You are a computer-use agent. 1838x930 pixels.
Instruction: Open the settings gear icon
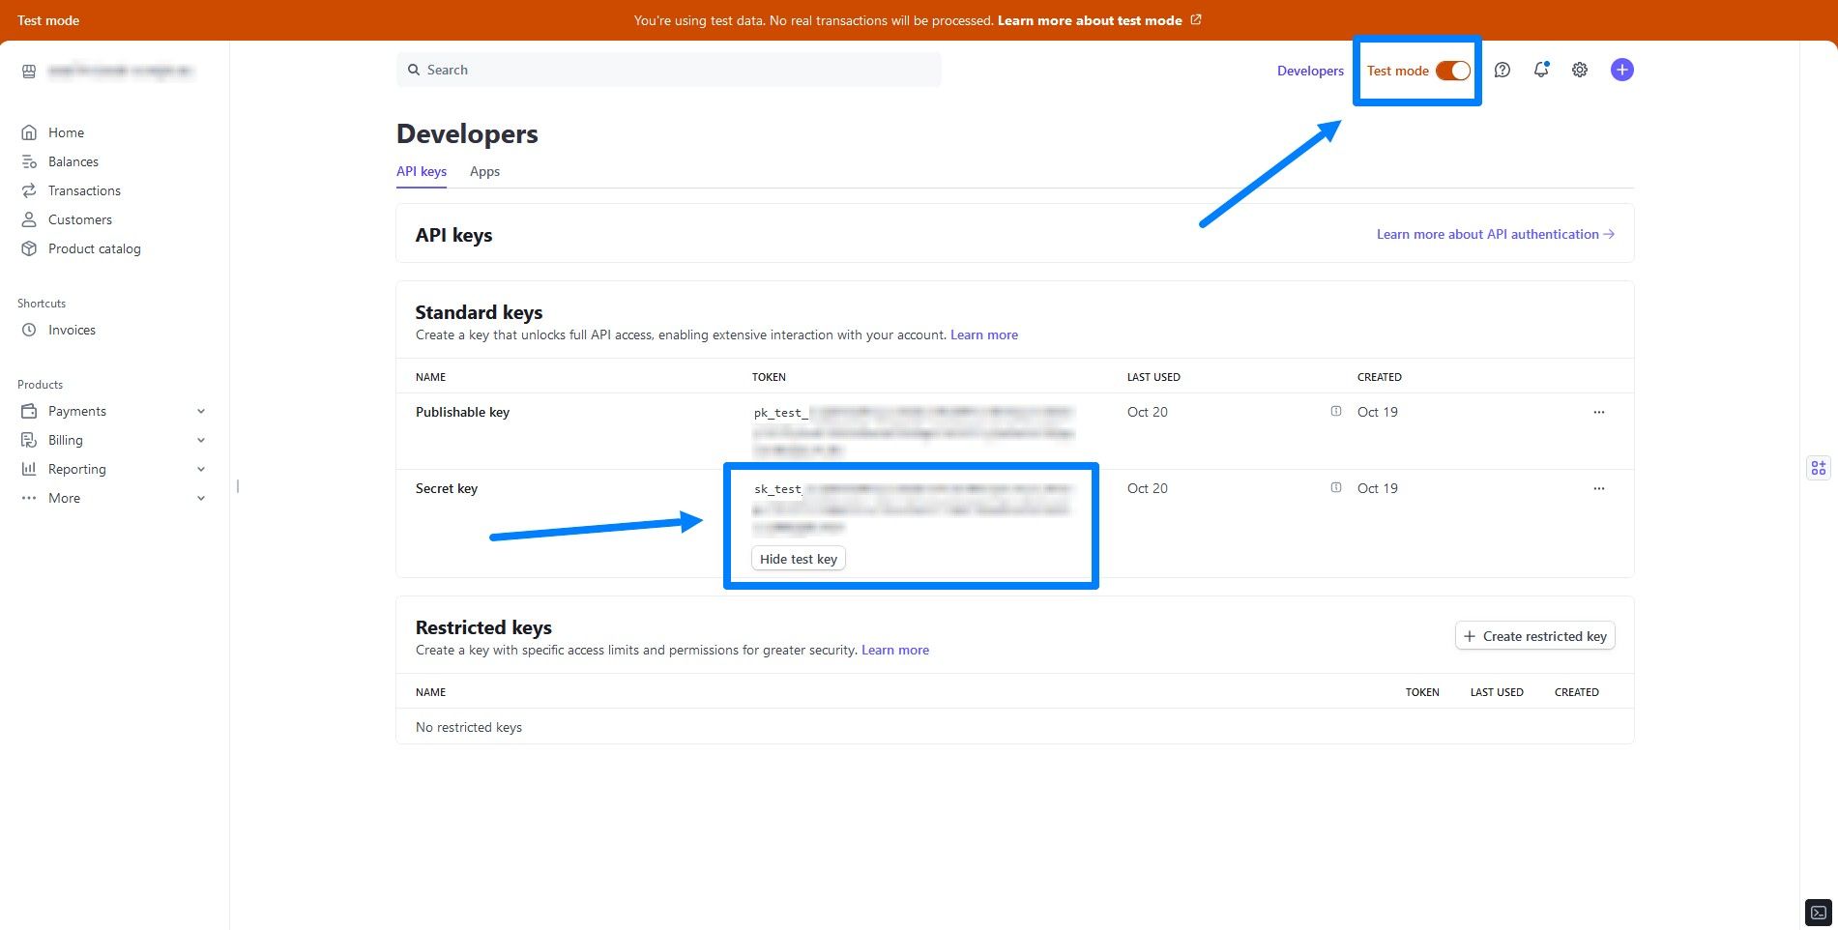pos(1580,70)
